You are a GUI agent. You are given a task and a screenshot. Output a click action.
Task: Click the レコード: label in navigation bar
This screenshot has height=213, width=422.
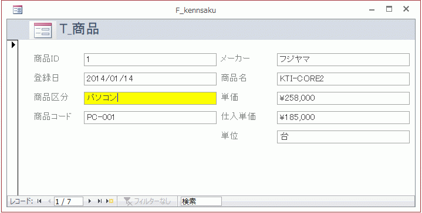[x=22, y=201]
